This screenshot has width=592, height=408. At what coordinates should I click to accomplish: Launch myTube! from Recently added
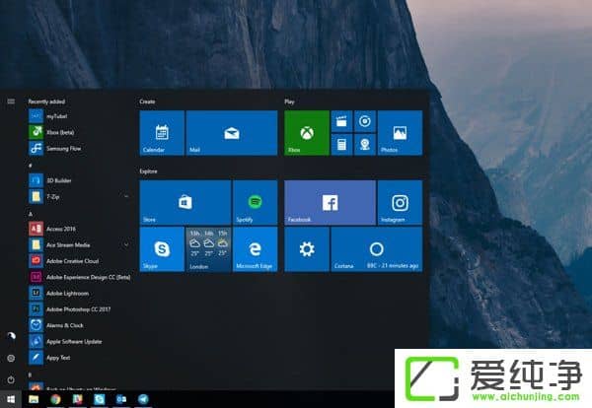79,116
